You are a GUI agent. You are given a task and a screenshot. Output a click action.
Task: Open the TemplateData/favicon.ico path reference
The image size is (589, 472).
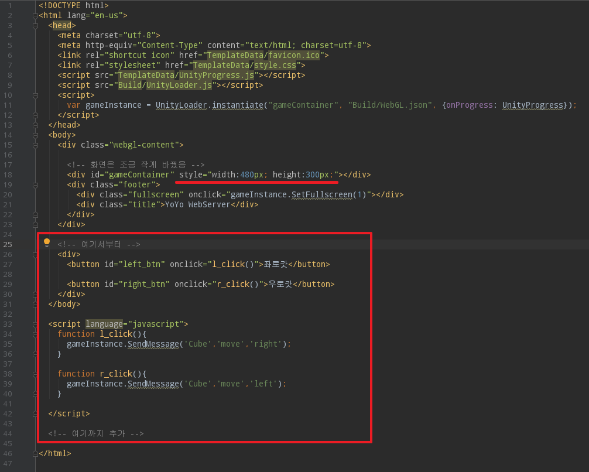coord(263,55)
